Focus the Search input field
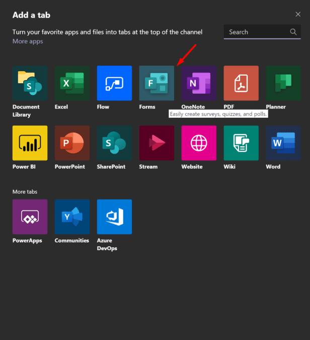Viewport: 310px width, 340px height. pos(262,32)
